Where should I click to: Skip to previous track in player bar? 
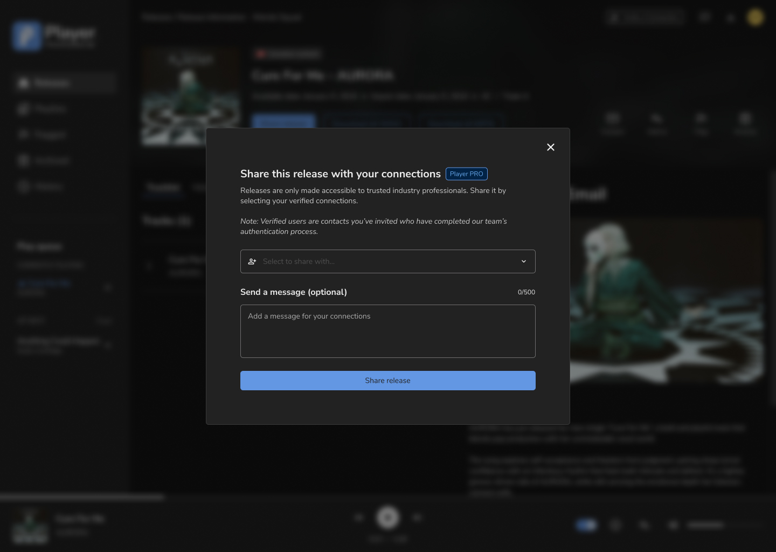pyautogui.click(x=359, y=517)
